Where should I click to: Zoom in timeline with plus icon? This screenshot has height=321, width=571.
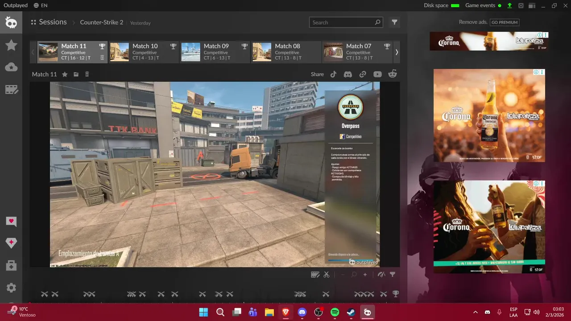pos(365,275)
